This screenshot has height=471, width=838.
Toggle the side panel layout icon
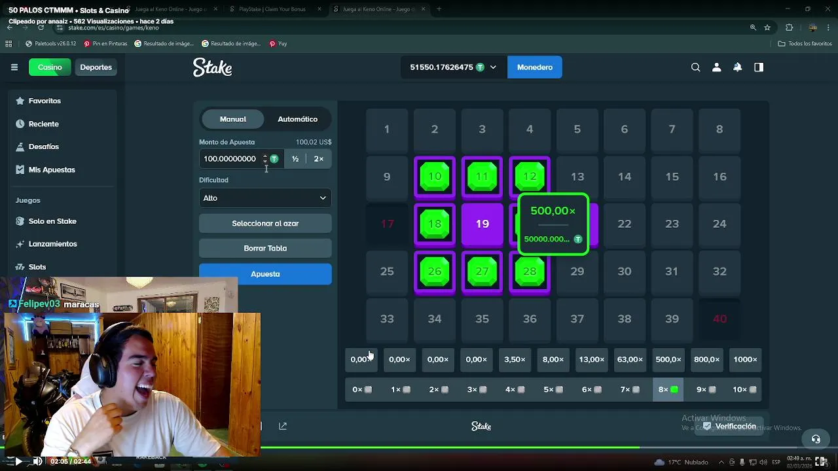coord(759,67)
